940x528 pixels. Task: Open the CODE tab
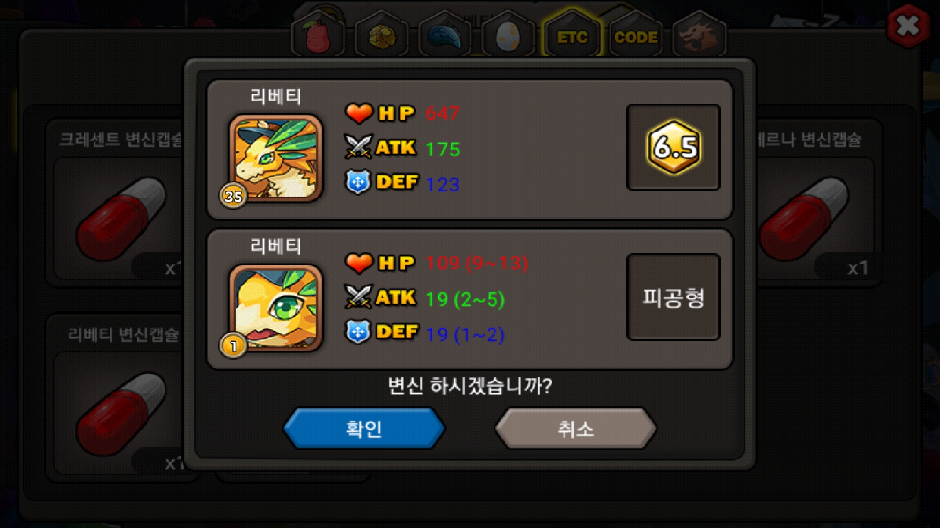[635, 36]
